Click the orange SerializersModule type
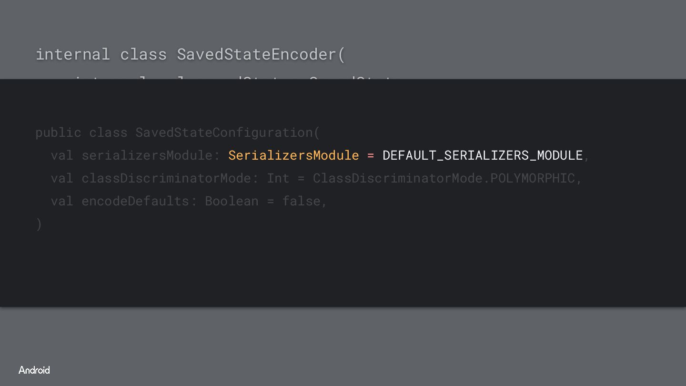The width and height of the screenshot is (686, 386). pos(293,155)
